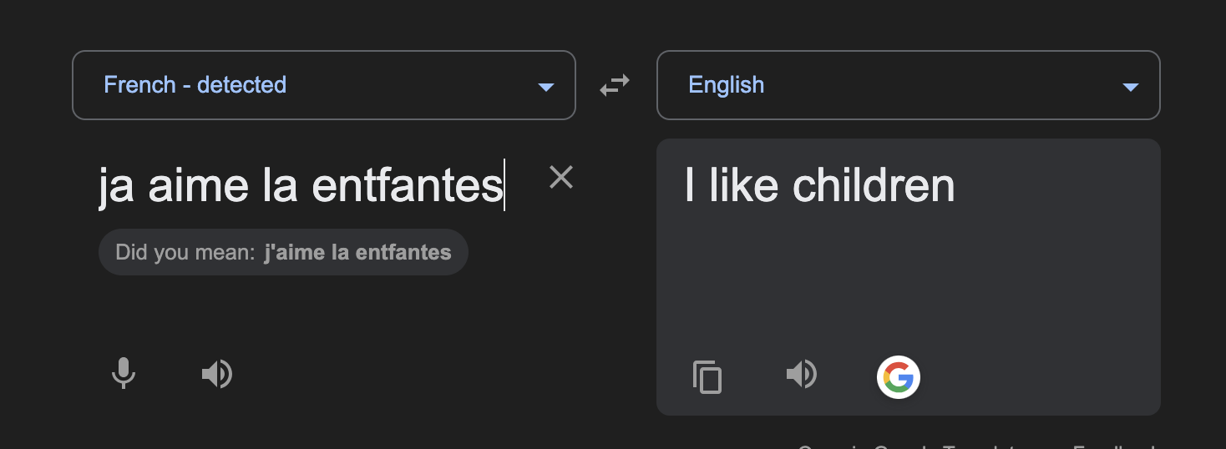This screenshot has width=1226, height=449.
Task: Select the translated text 'I like children'
Action: coord(819,185)
